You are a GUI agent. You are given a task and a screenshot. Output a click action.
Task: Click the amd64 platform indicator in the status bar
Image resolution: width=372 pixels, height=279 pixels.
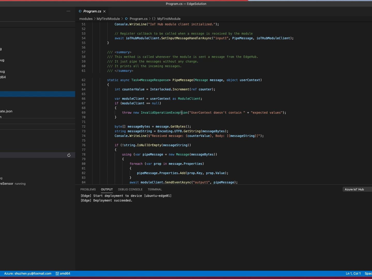(63, 274)
